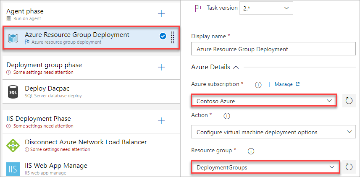Click the Azure Resource Group Deployment cube icon

point(13,38)
